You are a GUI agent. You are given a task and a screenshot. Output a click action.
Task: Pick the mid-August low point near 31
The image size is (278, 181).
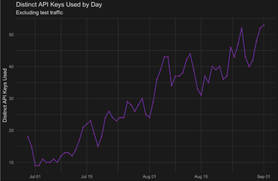pos(201,95)
